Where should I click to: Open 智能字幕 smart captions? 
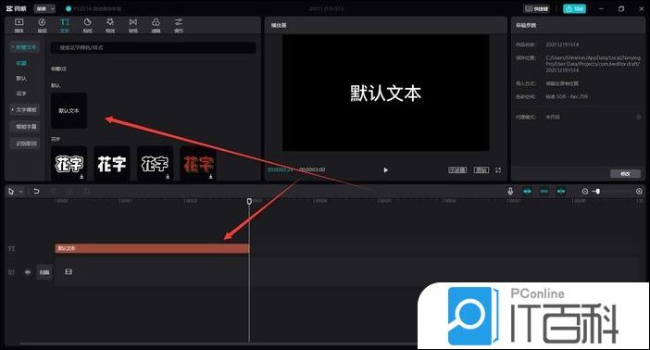pos(26,127)
